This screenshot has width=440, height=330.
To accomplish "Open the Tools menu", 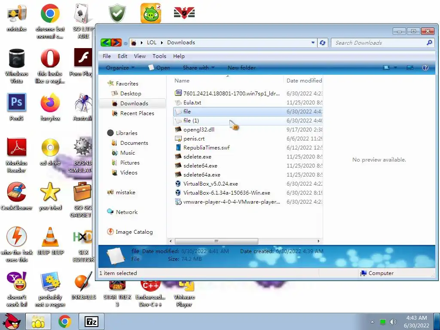I will pyautogui.click(x=159, y=56).
